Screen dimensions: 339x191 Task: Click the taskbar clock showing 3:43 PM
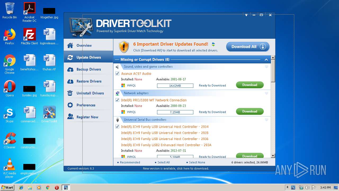coord(325,188)
